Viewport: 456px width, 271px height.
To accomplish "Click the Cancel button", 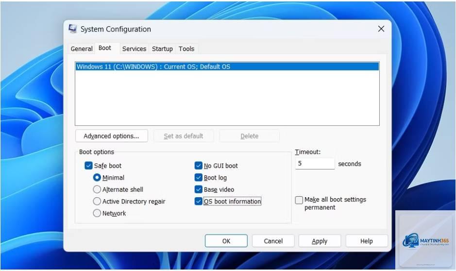I will point(273,241).
